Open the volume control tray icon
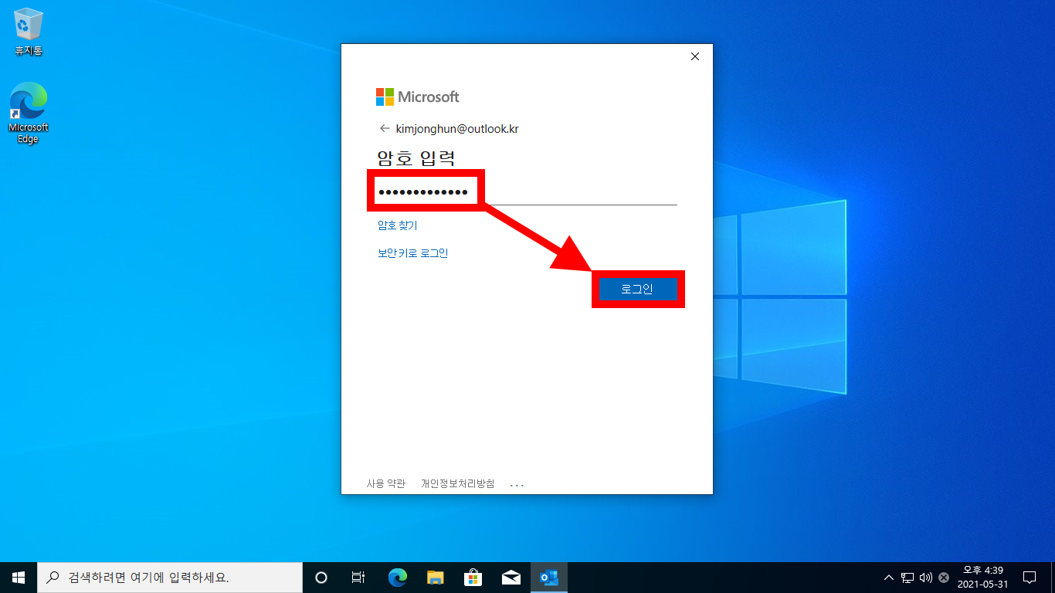This screenshot has height=593, width=1055. (925, 577)
